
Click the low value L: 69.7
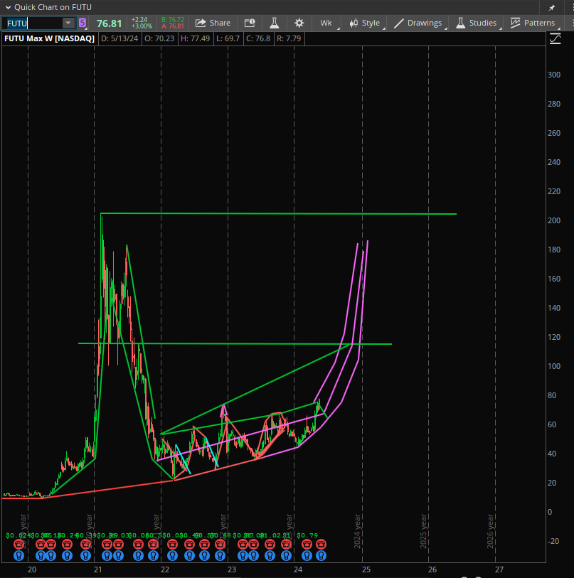(x=228, y=38)
